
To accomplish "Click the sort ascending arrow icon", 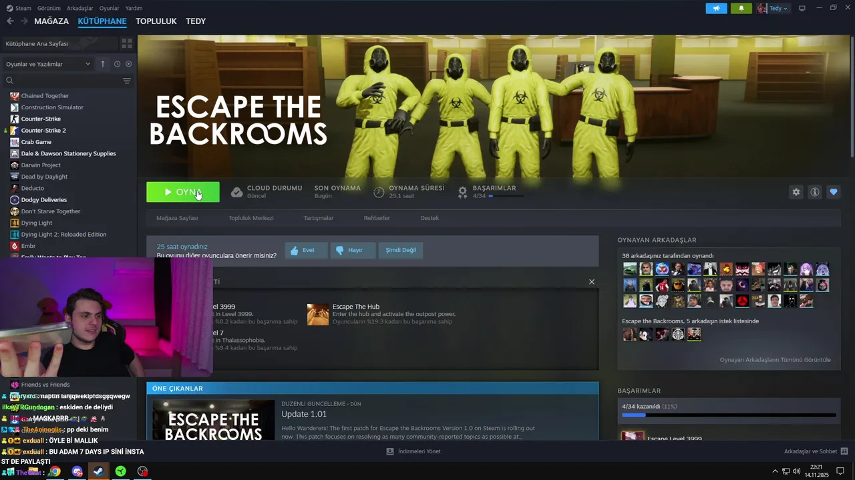I will tap(103, 64).
